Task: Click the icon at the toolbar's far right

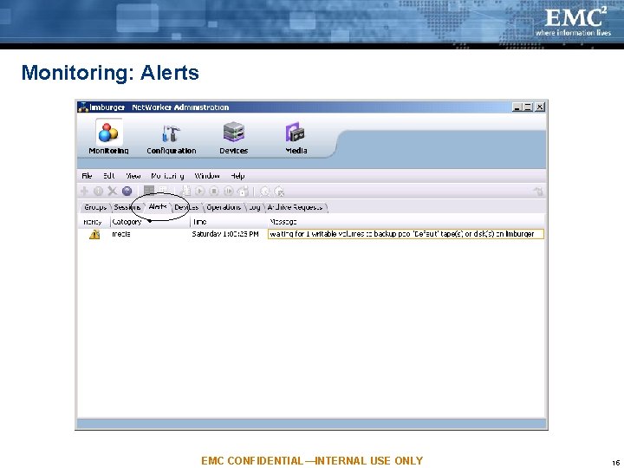Action: (x=538, y=192)
